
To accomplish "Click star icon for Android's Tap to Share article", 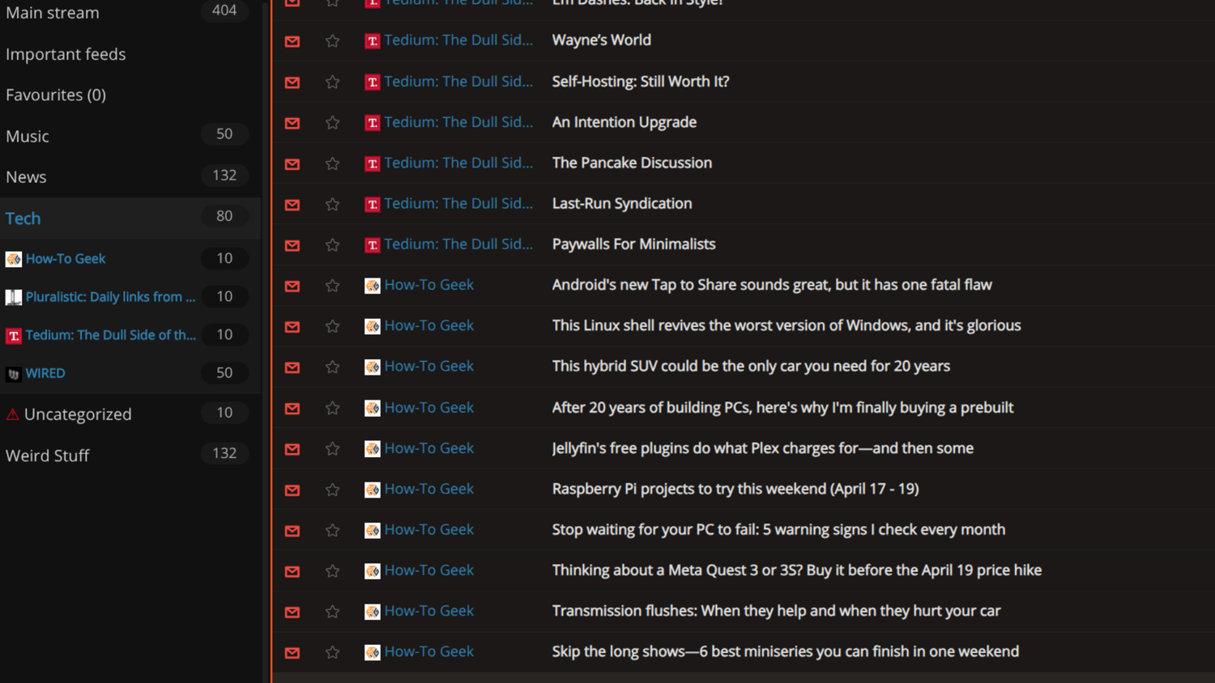I will point(332,286).
